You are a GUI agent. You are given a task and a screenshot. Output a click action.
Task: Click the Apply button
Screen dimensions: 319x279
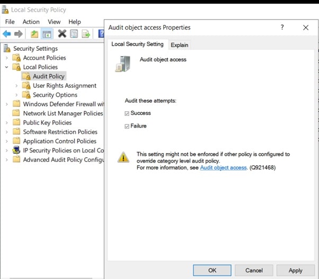click(295, 270)
